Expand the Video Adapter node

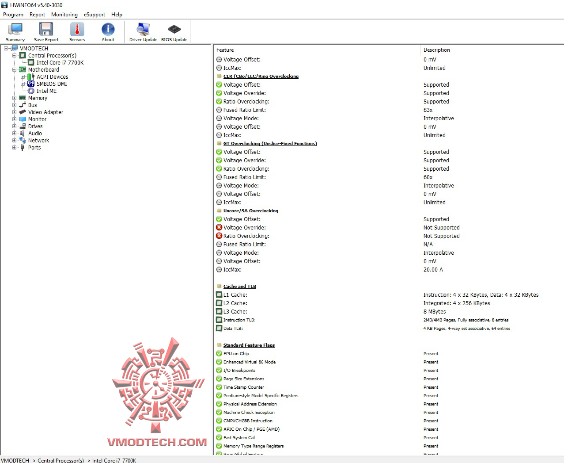pyautogui.click(x=14, y=112)
